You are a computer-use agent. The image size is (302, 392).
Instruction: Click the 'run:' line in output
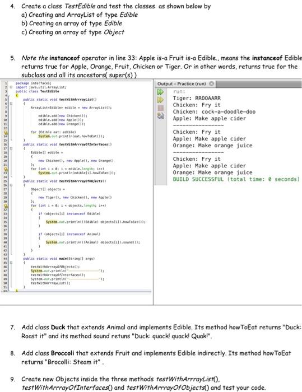[179, 91]
